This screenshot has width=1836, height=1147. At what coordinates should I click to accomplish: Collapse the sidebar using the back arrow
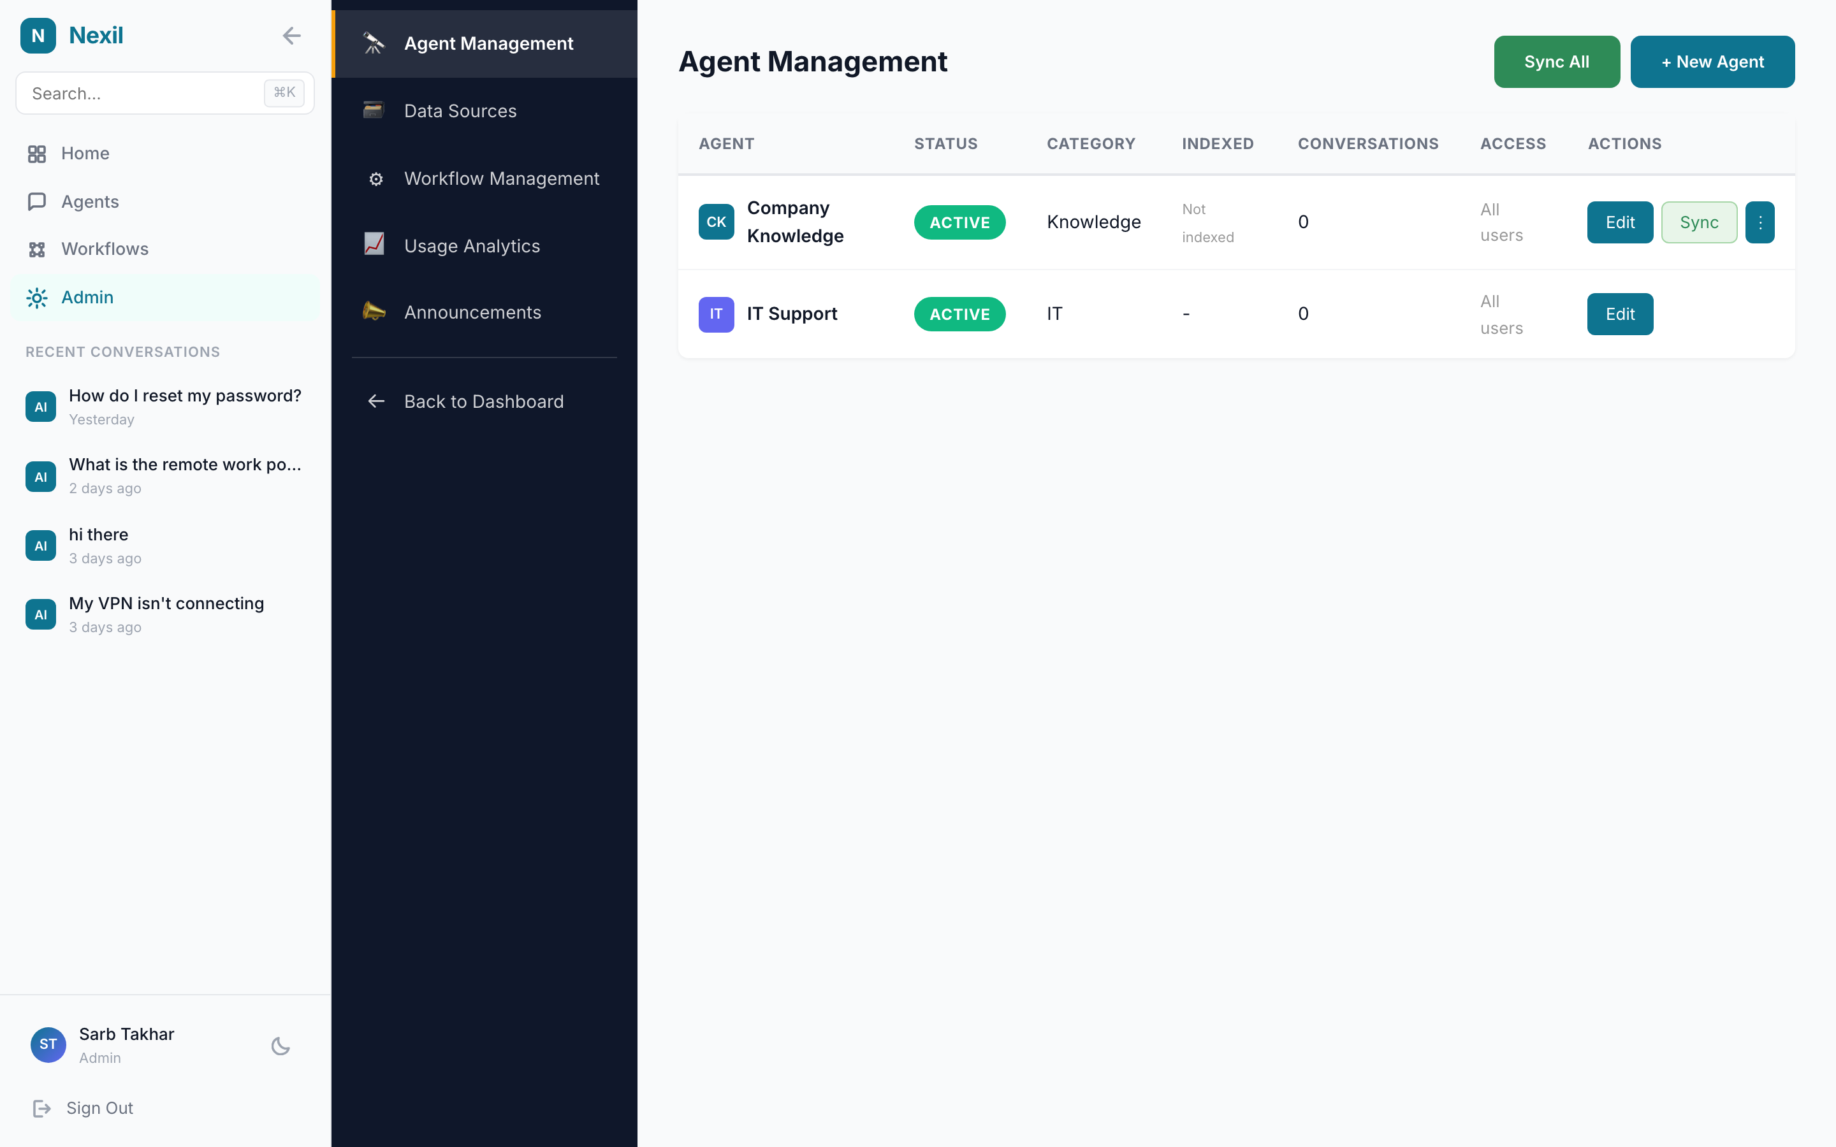click(292, 35)
